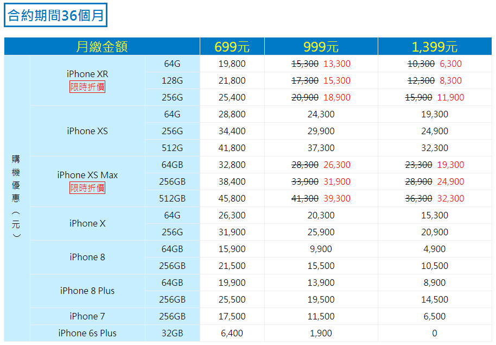The width and height of the screenshot is (496, 345).
Task: Click the 17,500 price for iPhone 7
Action: point(232,316)
